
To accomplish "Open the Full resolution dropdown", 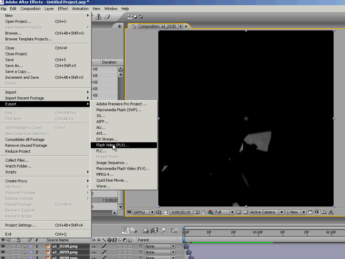I will [225, 212].
